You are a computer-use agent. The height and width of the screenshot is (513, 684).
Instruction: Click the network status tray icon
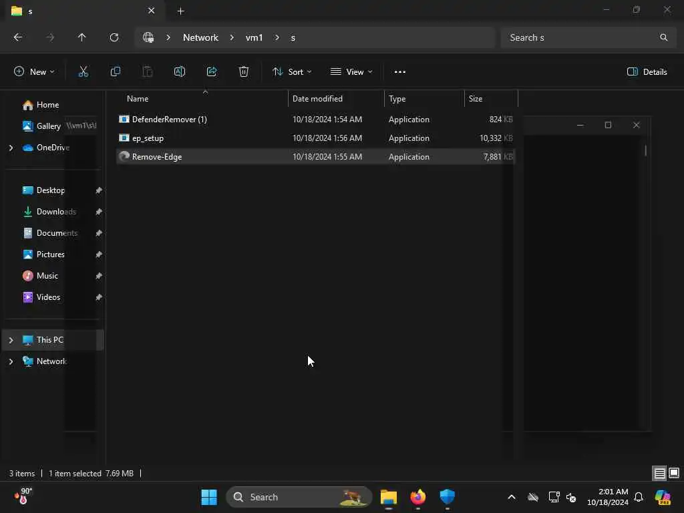coord(554,497)
